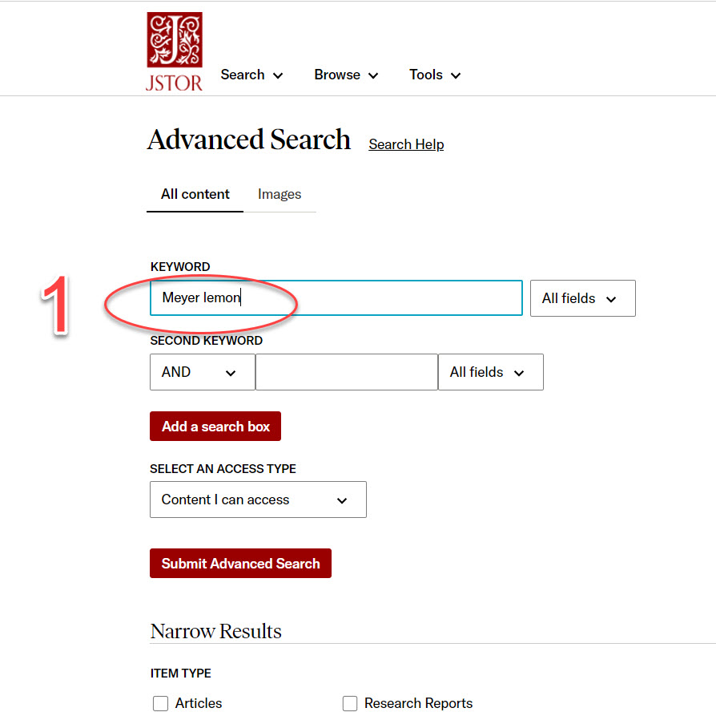Viewport: 716px width, 716px height.
Task: Toggle Articles item type off
Action: (x=161, y=703)
